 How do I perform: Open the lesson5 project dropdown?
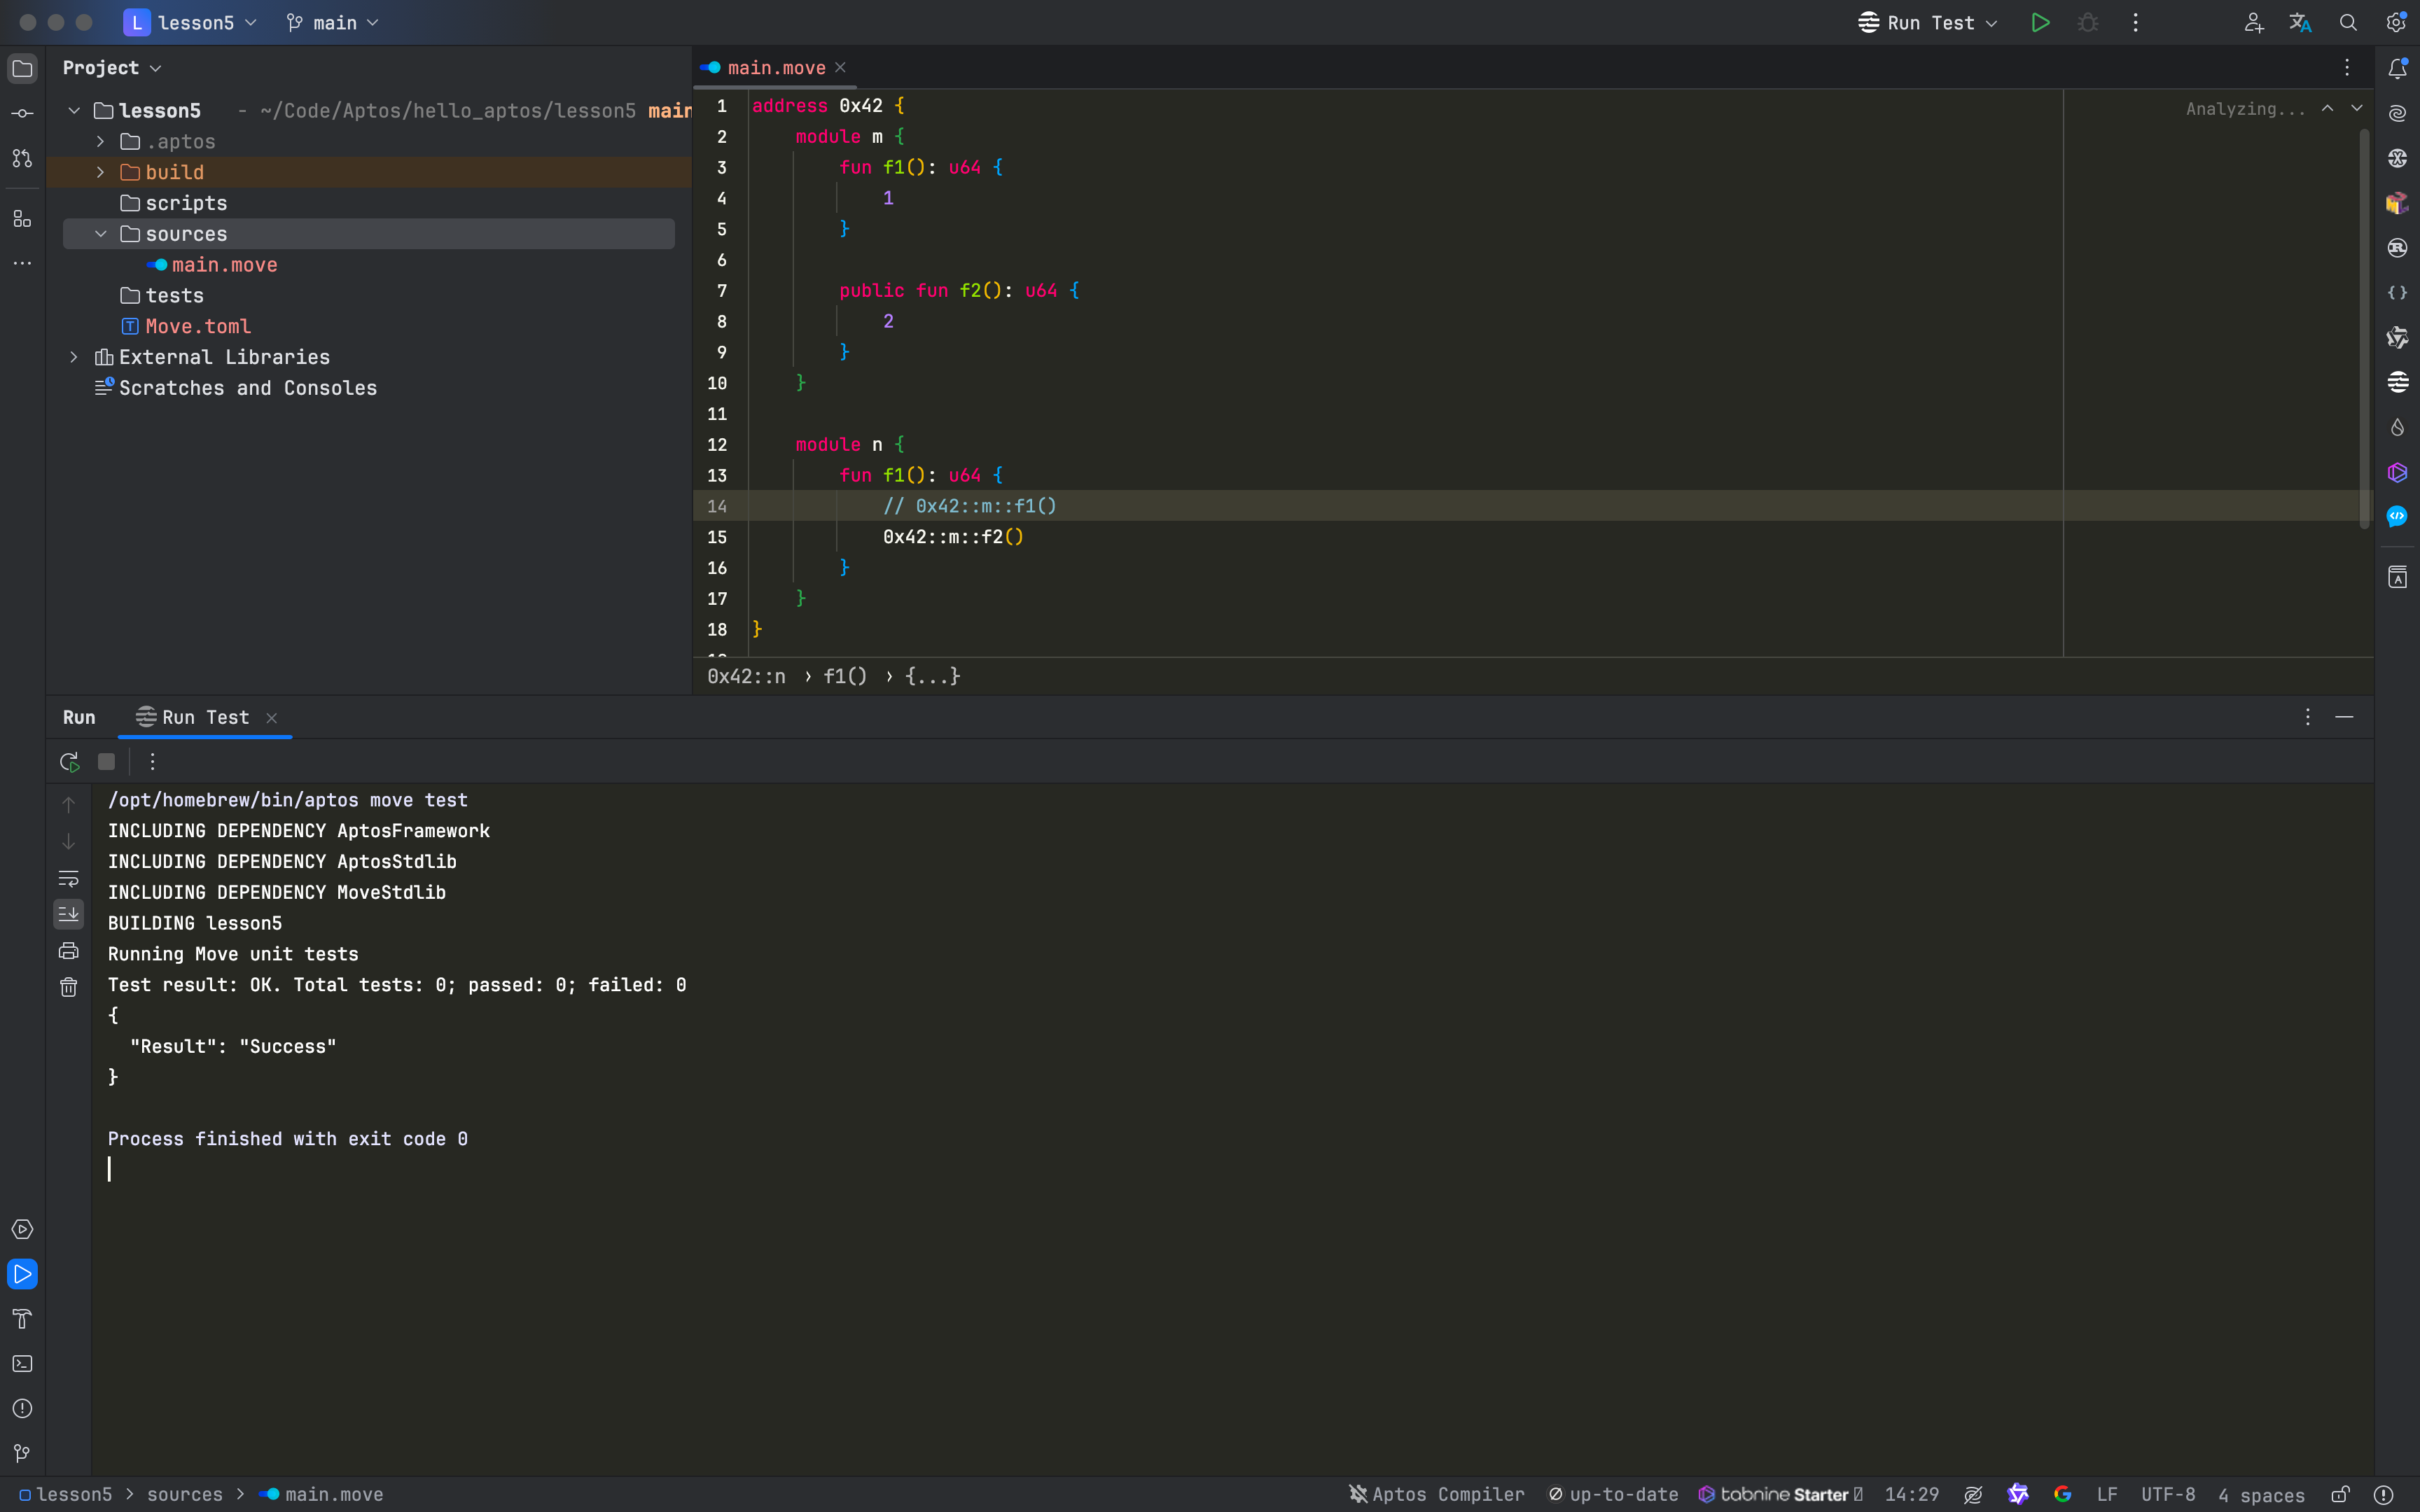(x=190, y=22)
